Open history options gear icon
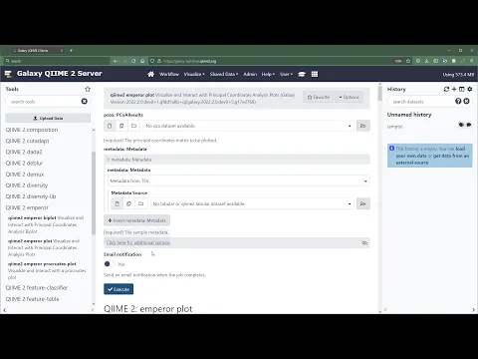 tap(469, 89)
